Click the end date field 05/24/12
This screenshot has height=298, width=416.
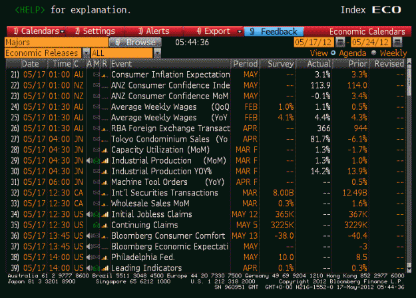371,42
